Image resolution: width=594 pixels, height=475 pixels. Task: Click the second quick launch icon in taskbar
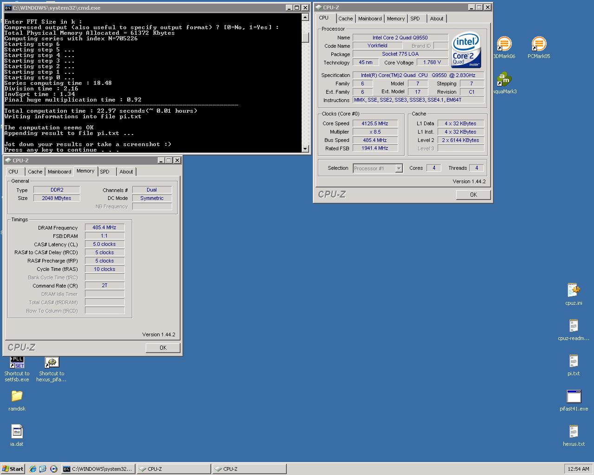tap(43, 469)
